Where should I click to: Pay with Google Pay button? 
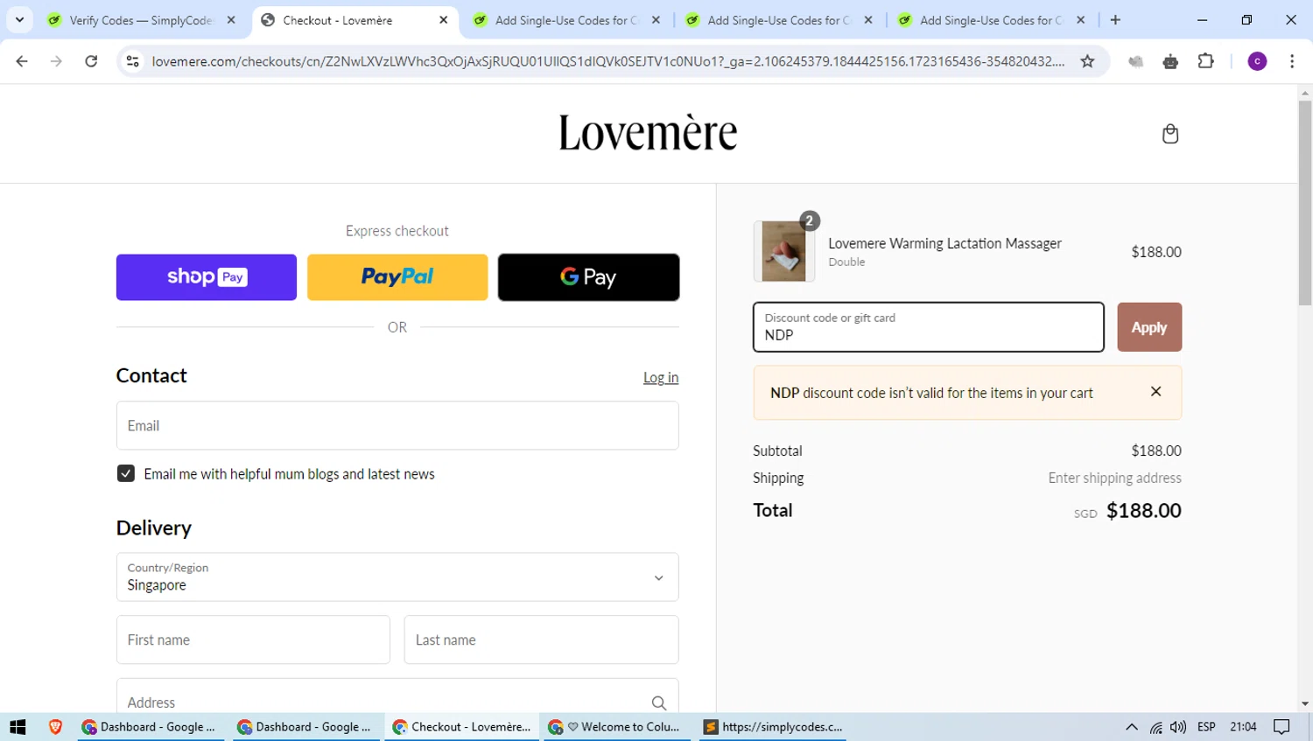click(x=588, y=277)
